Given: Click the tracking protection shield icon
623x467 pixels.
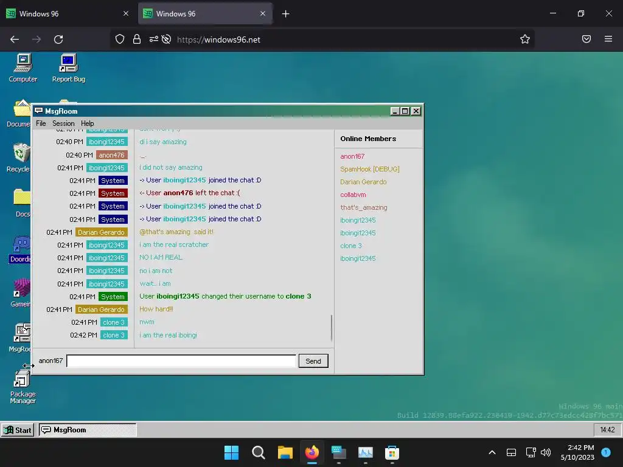Looking at the screenshot, I should (x=120, y=39).
